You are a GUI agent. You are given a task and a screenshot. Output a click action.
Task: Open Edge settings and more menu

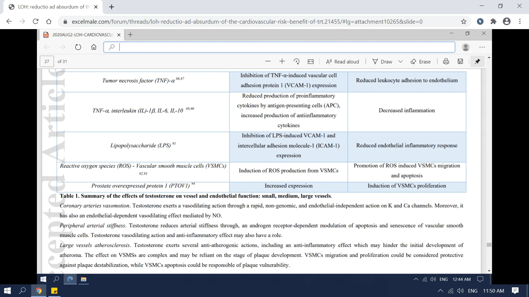pos(482,47)
